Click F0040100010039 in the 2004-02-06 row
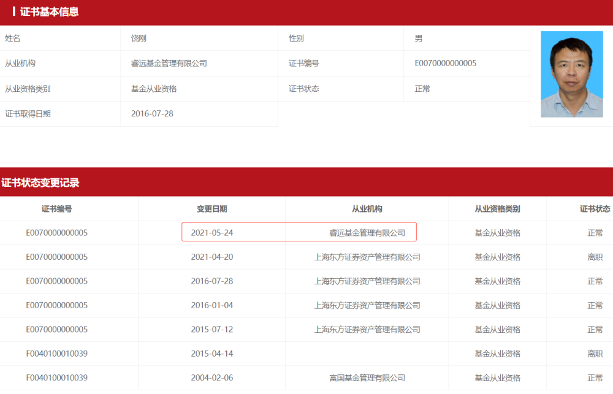 pyautogui.click(x=56, y=378)
